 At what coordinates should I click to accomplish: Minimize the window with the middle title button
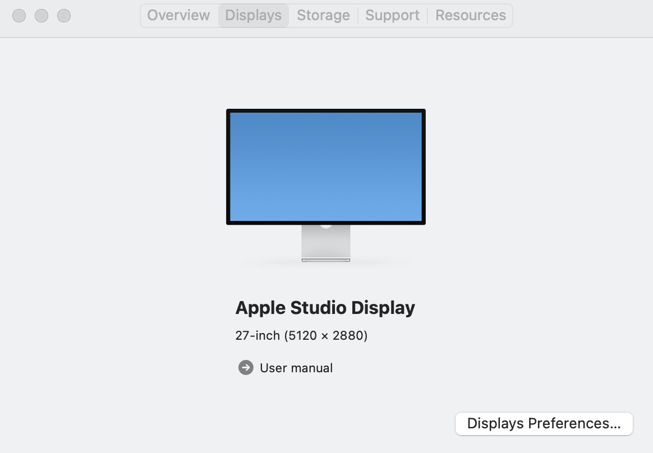(42, 16)
